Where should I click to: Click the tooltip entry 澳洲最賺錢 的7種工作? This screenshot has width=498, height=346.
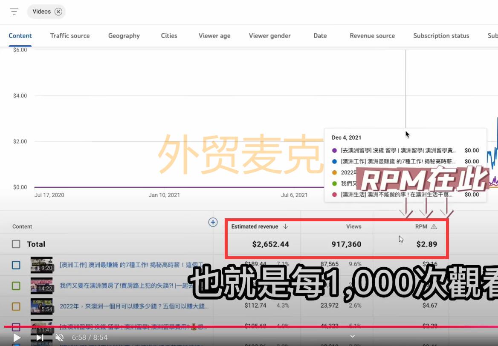tap(398, 161)
